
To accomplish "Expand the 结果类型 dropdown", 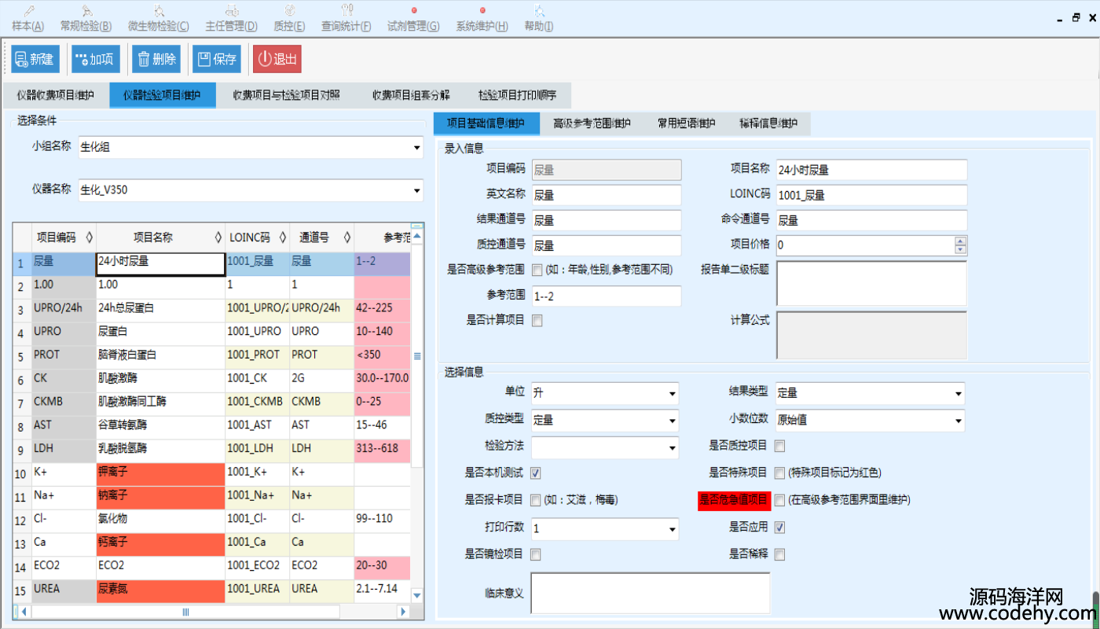I will (x=958, y=393).
